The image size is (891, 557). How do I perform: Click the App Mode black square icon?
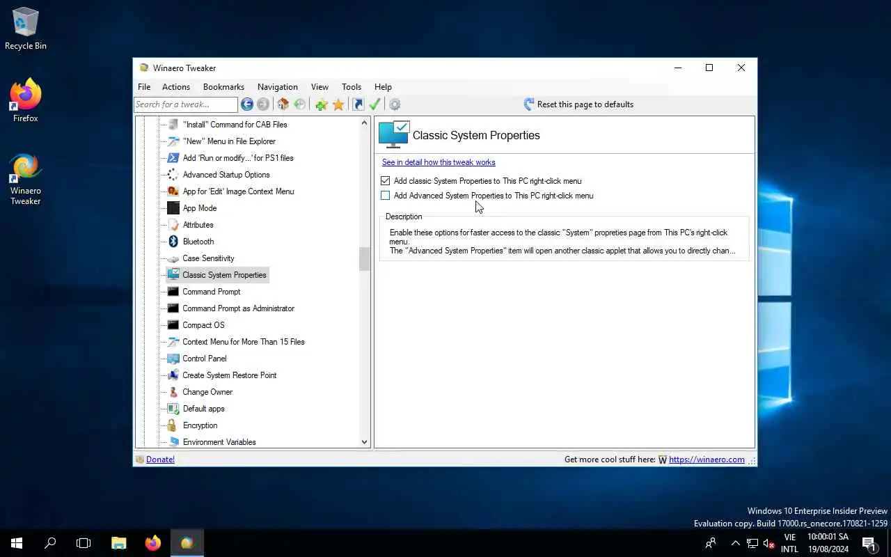pos(173,208)
